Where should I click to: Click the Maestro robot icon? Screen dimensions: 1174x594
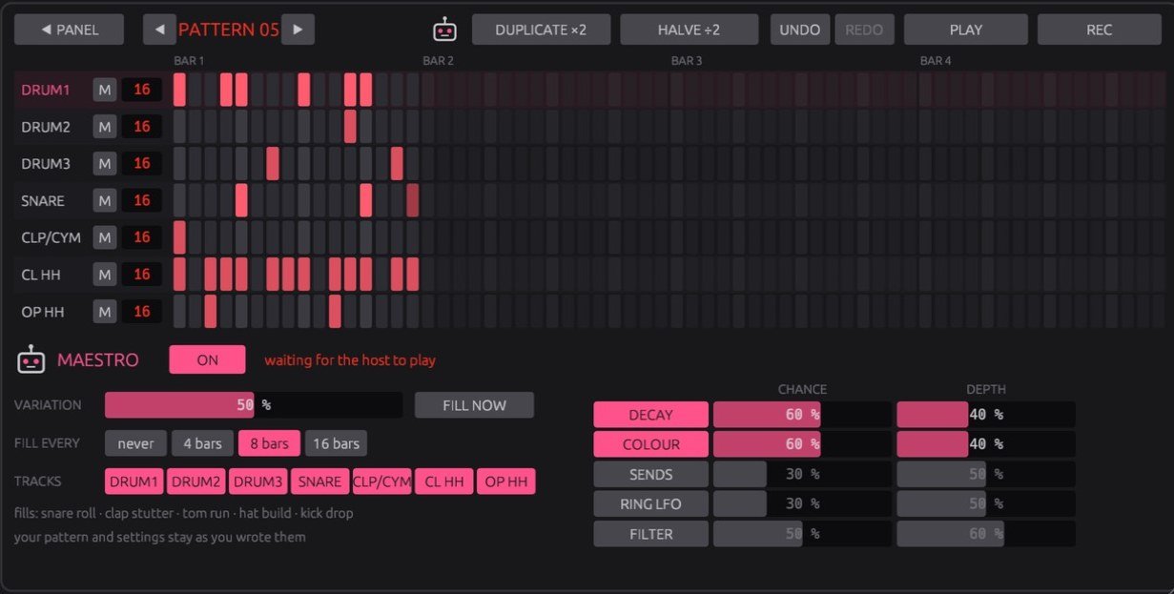pos(31,359)
